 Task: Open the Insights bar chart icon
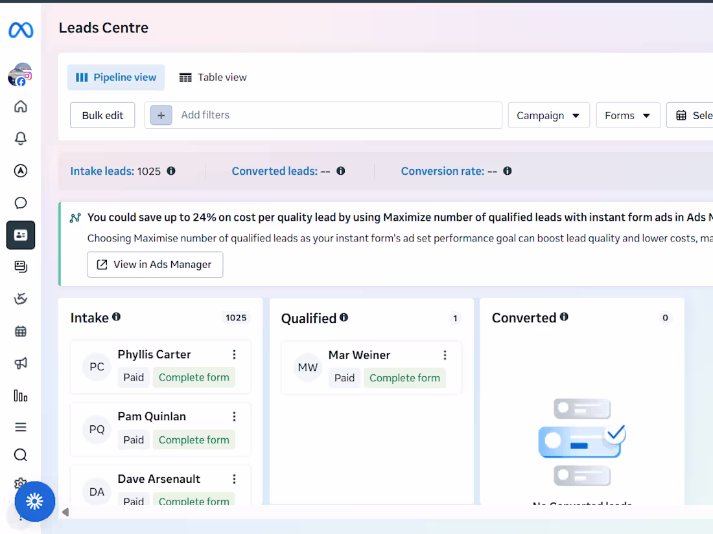click(x=21, y=395)
